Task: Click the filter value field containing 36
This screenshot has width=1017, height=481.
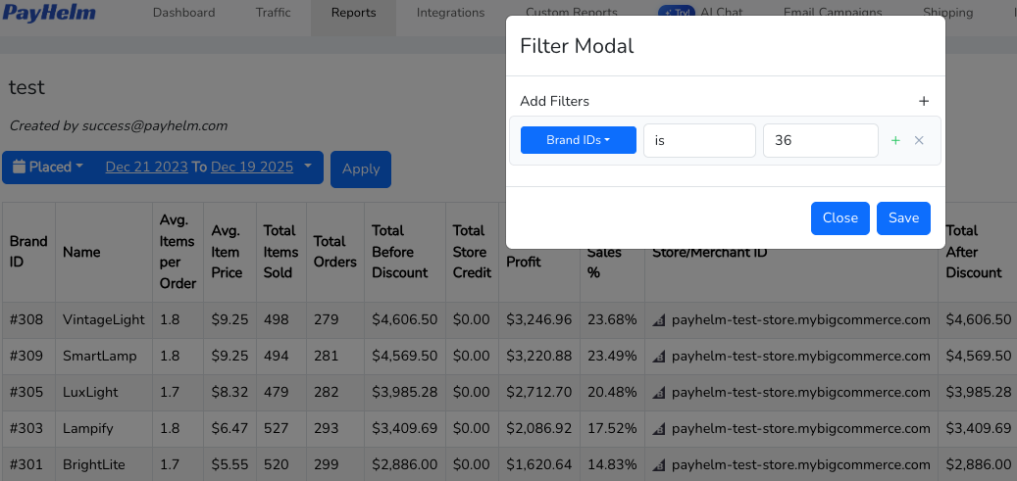Action: [x=821, y=140]
